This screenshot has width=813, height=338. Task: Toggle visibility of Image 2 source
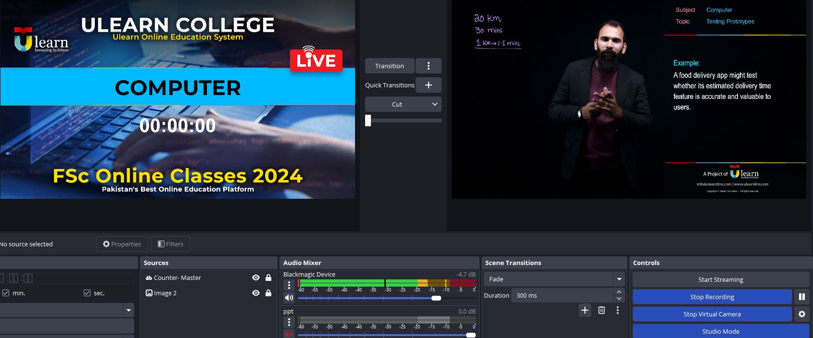(256, 293)
